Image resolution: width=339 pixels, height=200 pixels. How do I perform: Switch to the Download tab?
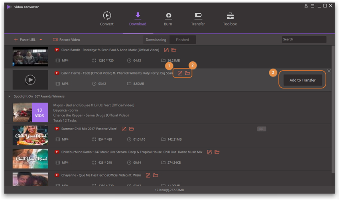pyautogui.click(x=138, y=19)
